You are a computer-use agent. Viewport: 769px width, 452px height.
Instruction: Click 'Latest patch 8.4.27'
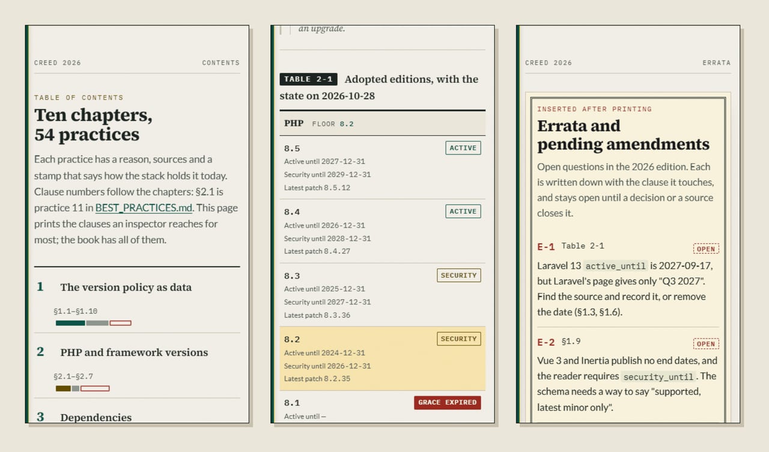pos(317,252)
